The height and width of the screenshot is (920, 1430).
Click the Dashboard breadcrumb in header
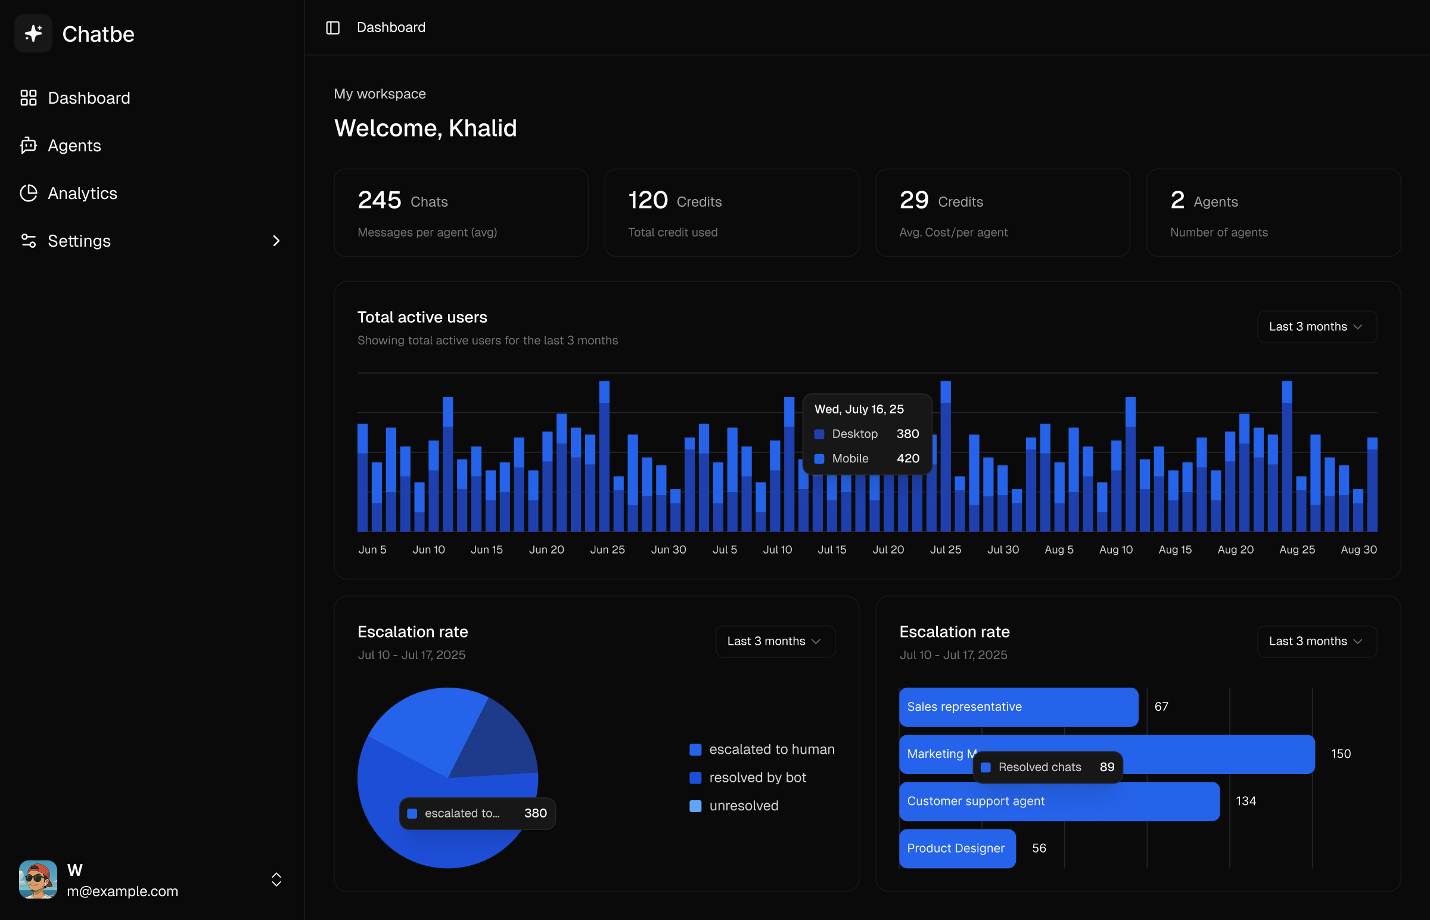pos(391,27)
